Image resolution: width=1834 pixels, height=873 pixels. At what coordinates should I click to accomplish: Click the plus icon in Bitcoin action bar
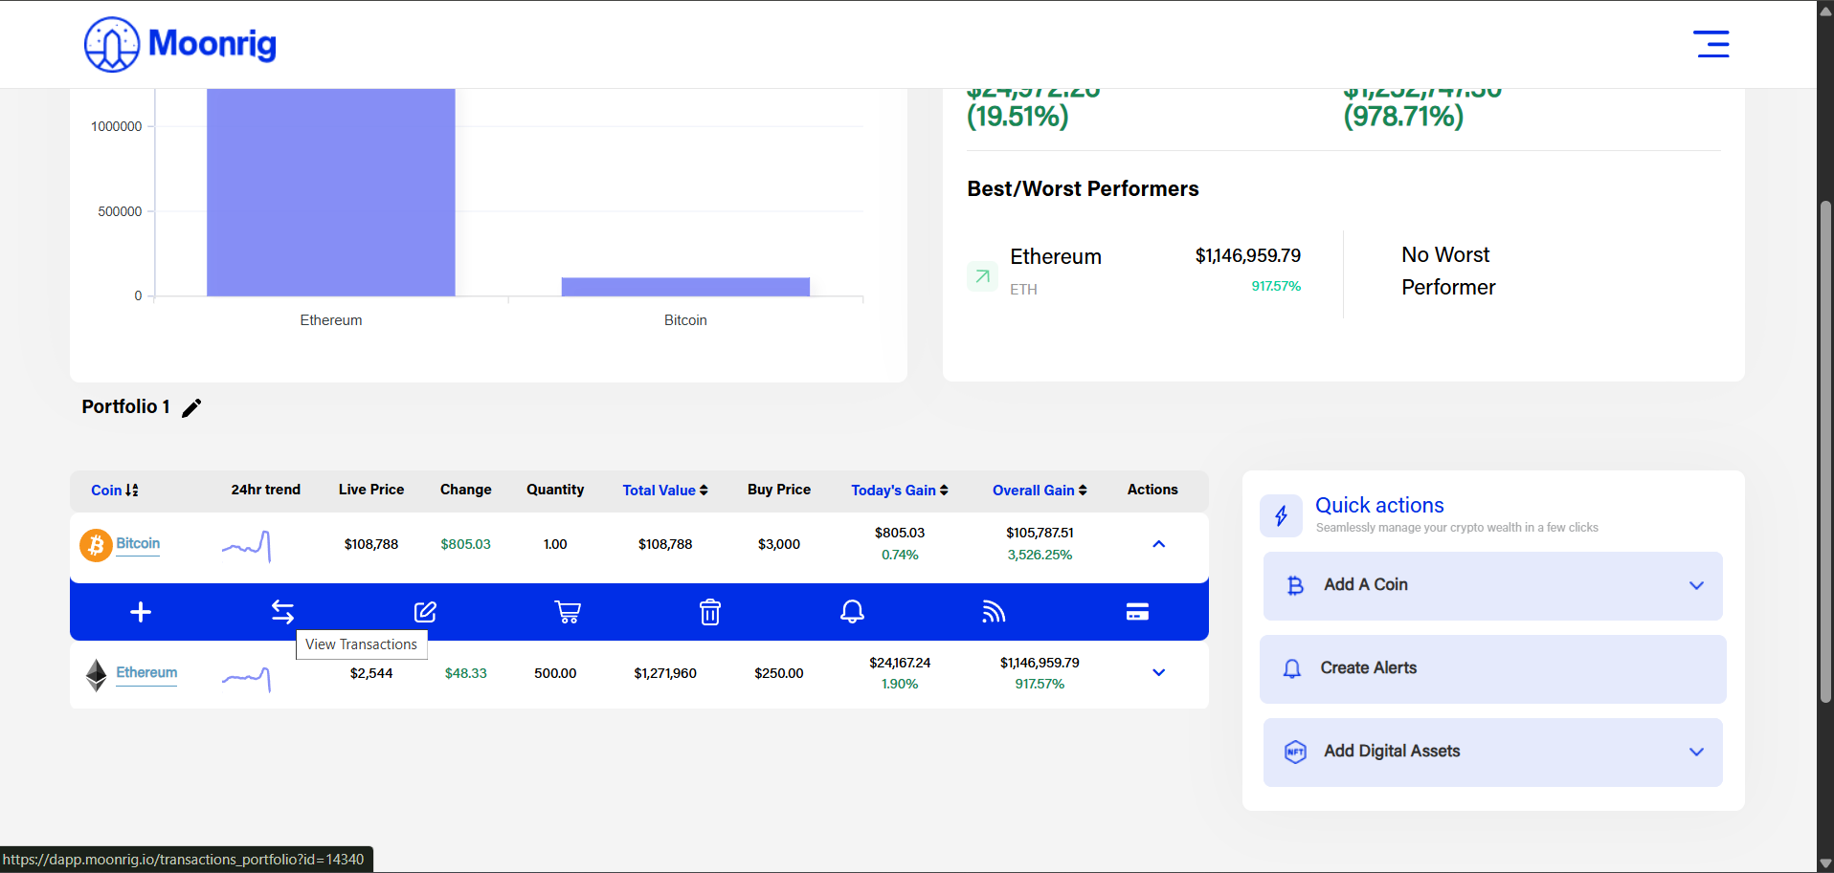(x=141, y=612)
